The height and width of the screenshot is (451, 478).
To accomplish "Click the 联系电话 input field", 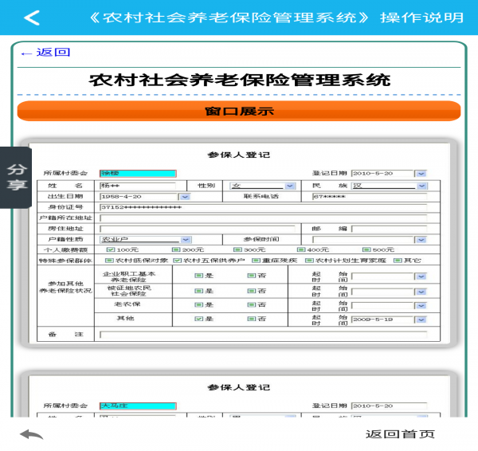I will (370, 197).
